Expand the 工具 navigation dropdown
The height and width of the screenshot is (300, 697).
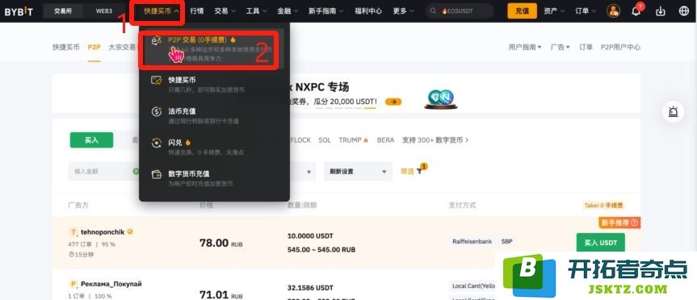(x=257, y=11)
